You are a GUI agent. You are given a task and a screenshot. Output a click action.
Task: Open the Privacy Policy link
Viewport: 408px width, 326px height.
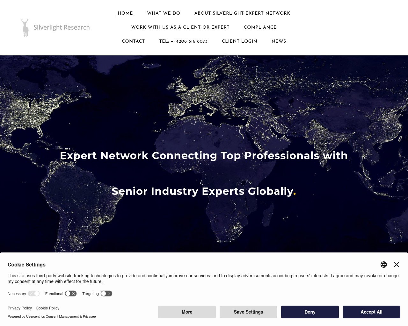tap(20, 308)
